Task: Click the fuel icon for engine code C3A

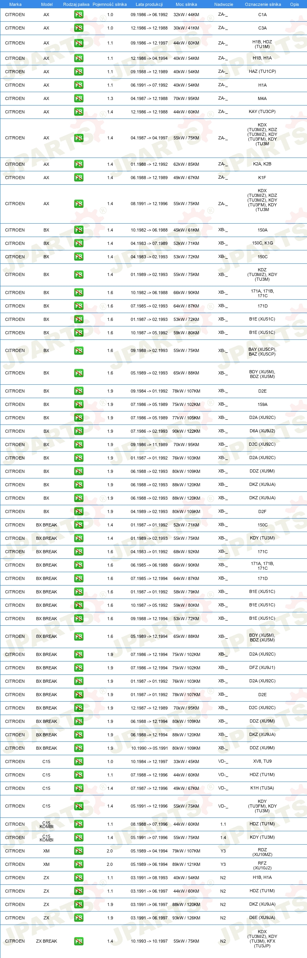Action: [79, 28]
